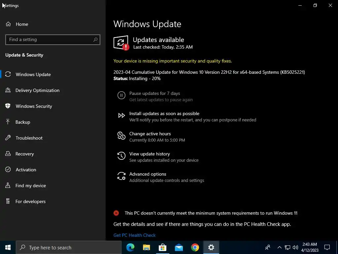
Task: Show hidden tray icons chevron
Action: coord(279,247)
